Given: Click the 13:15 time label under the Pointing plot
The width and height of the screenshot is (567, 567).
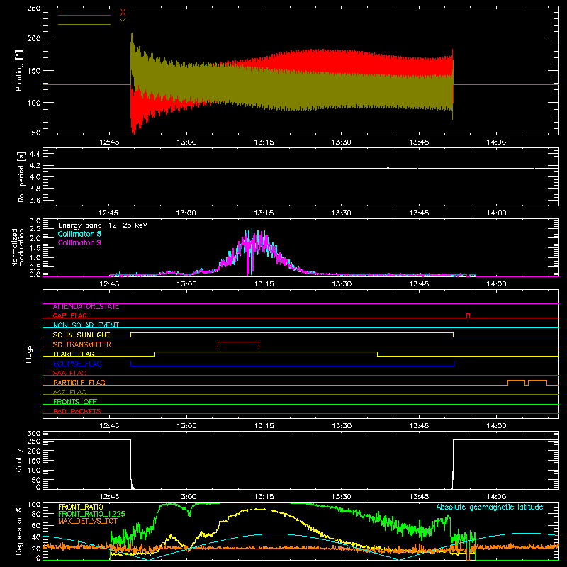Looking at the screenshot, I should [264, 142].
